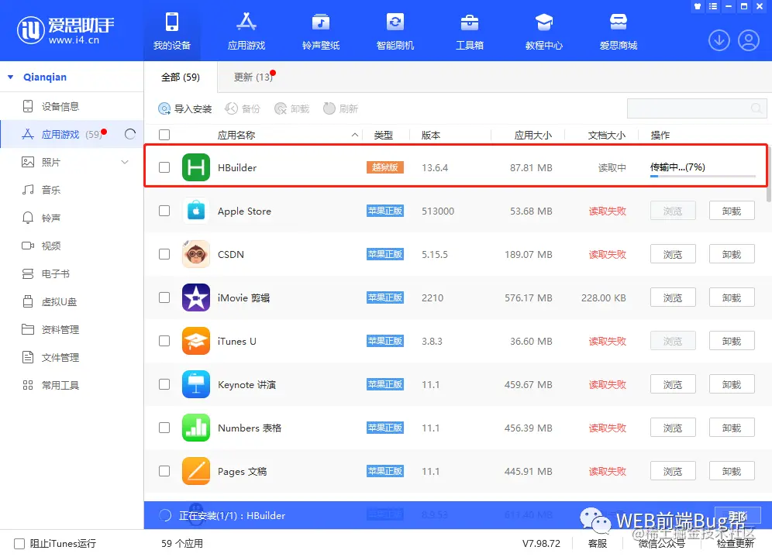Screen dimensions: 772x557
Task: Switch to the 全部 (59) tab
Action: (x=181, y=77)
